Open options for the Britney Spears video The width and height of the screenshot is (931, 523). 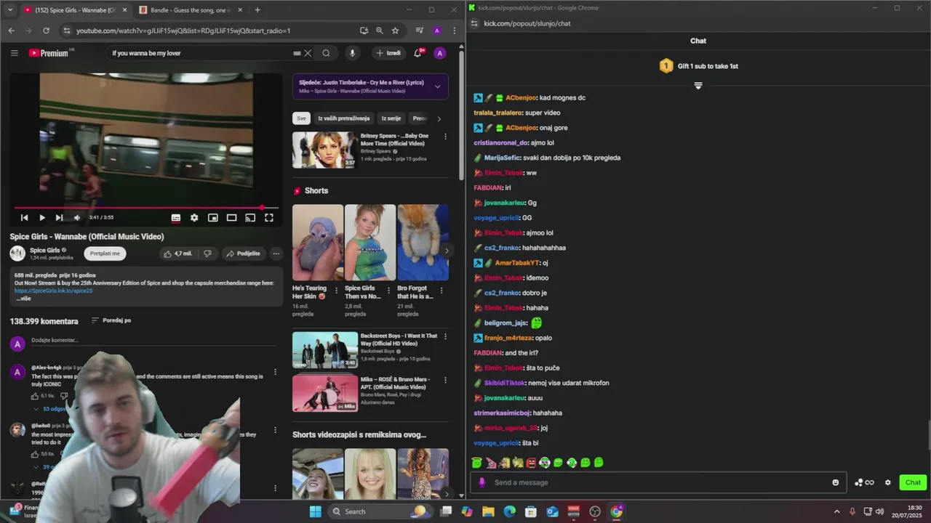[x=445, y=137]
